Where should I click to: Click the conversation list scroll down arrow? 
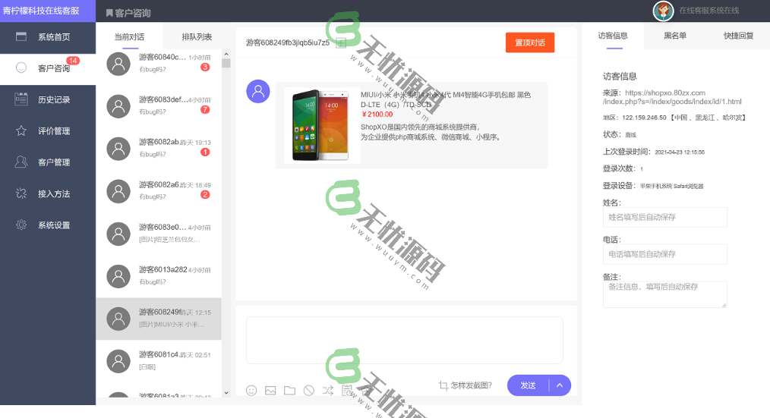[226, 392]
